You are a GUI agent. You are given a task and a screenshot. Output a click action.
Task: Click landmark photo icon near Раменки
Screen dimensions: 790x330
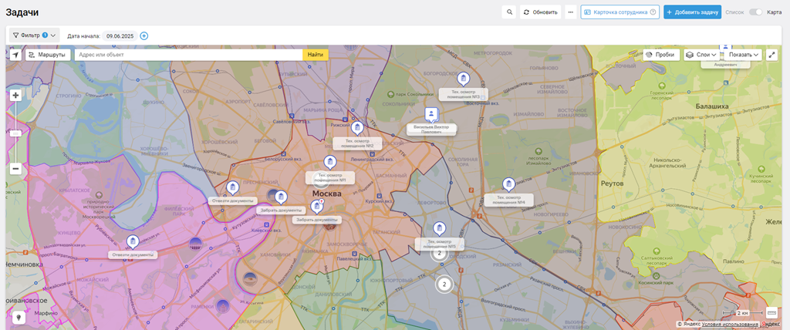(x=223, y=306)
